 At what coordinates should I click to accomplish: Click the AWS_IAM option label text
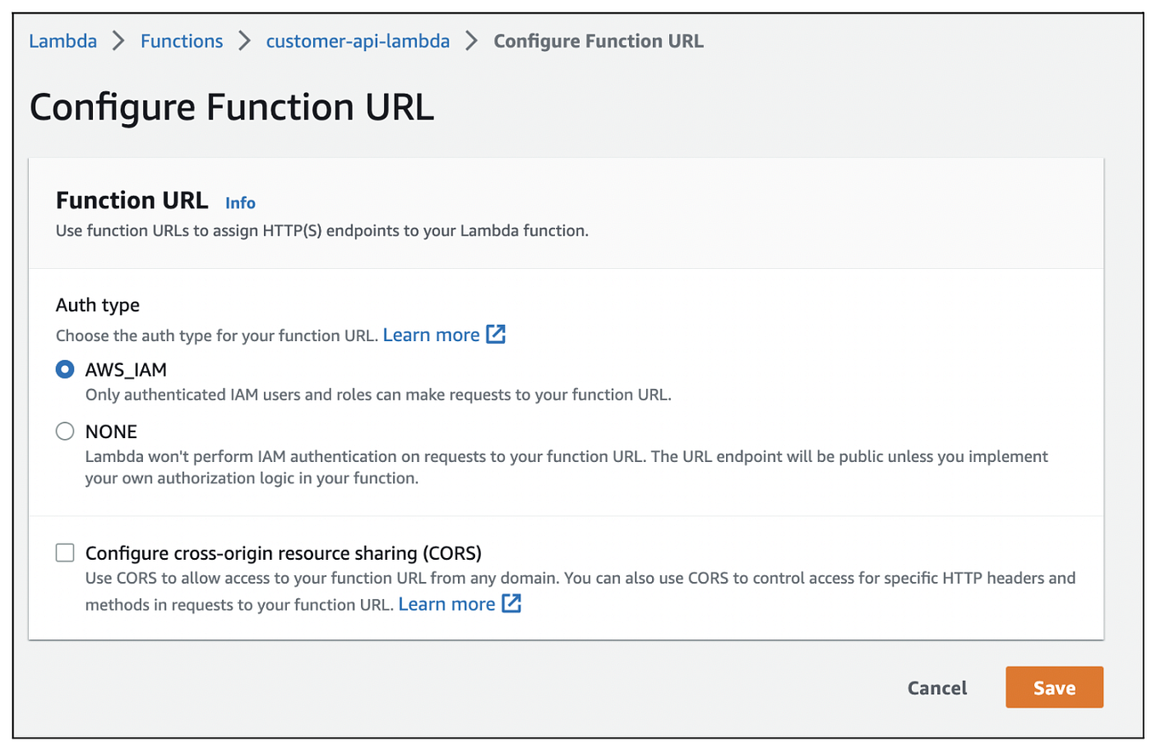[x=125, y=370]
